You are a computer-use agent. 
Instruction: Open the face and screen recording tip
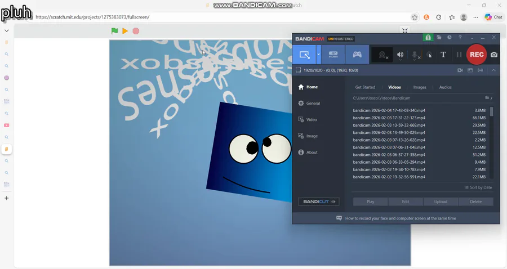click(396, 218)
